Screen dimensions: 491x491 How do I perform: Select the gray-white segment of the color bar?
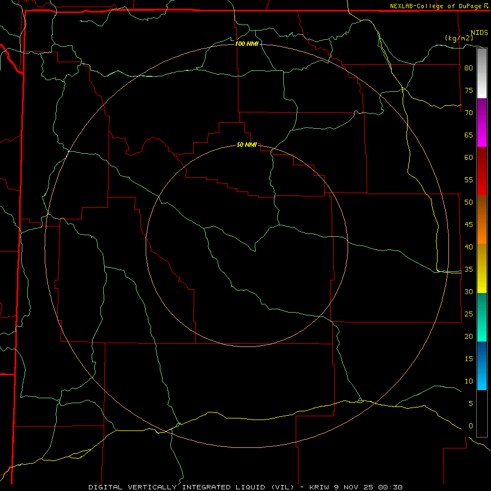pyautogui.click(x=482, y=73)
